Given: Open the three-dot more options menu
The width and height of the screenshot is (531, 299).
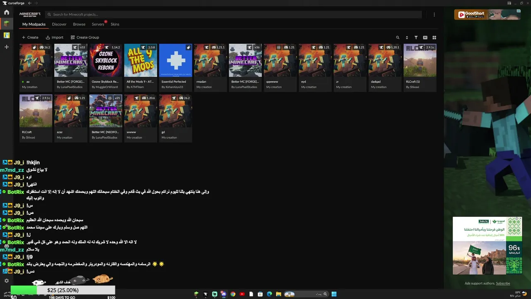Looking at the screenshot, I should [x=434, y=15].
